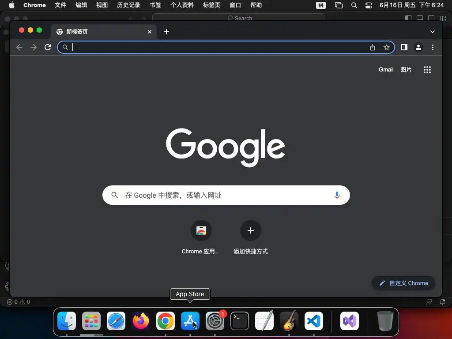Launch Safari from the Dock
Viewport: 452px width, 339px height.
(116, 321)
